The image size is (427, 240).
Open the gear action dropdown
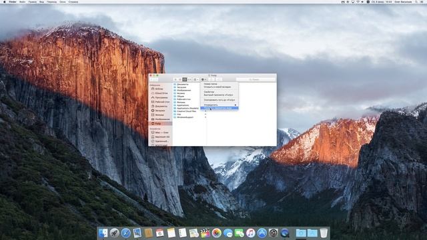click(203, 79)
